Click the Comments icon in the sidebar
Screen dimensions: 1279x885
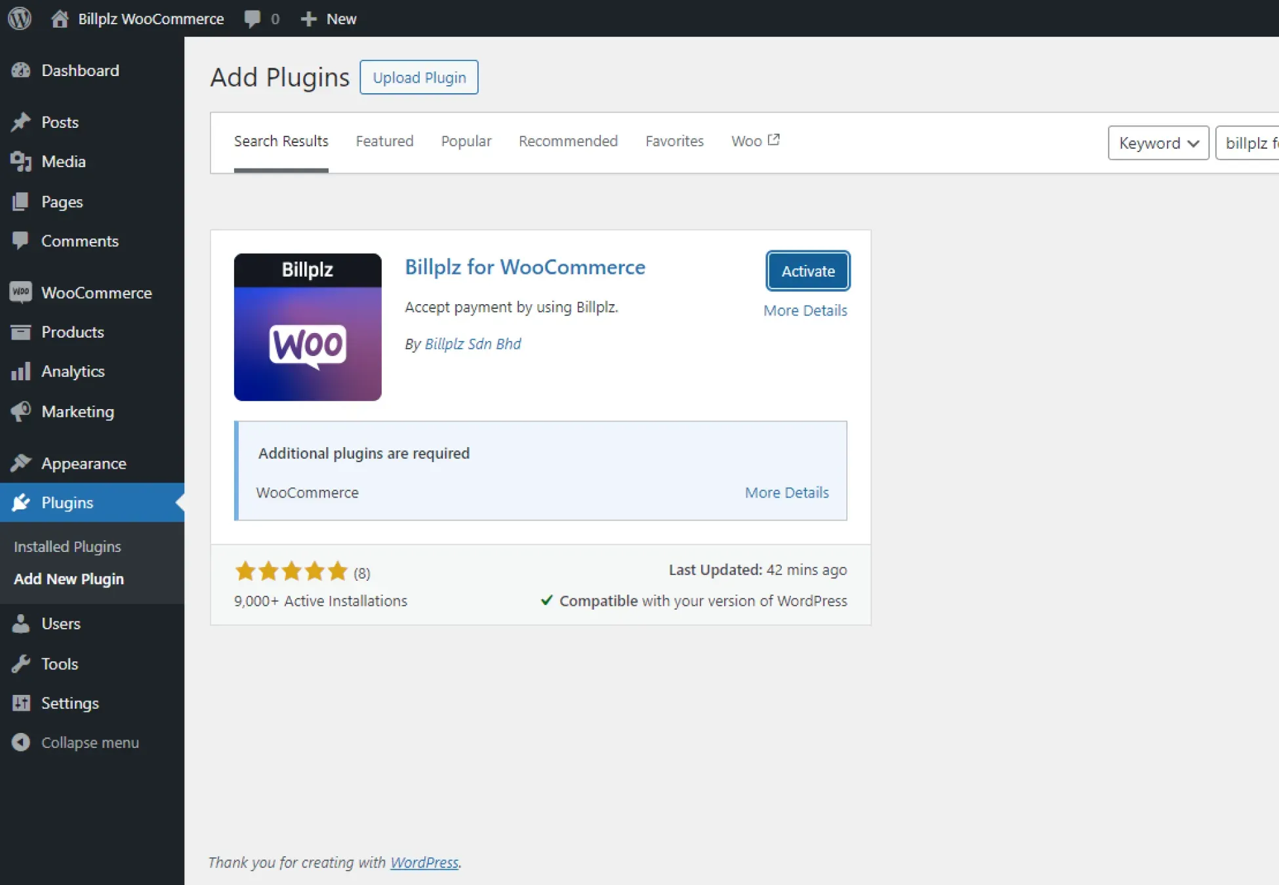pyautogui.click(x=21, y=241)
